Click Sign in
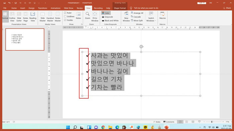This screenshot has height=131, width=234. [202, 3]
